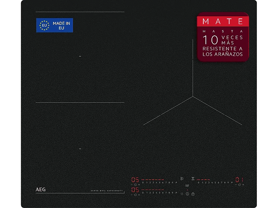Tap the bridge zones icon
The height and width of the screenshot is (208, 278).
pos(182,179)
